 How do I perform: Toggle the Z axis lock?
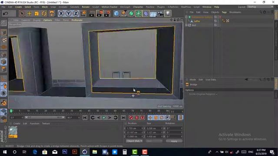[x=76, y=13]
